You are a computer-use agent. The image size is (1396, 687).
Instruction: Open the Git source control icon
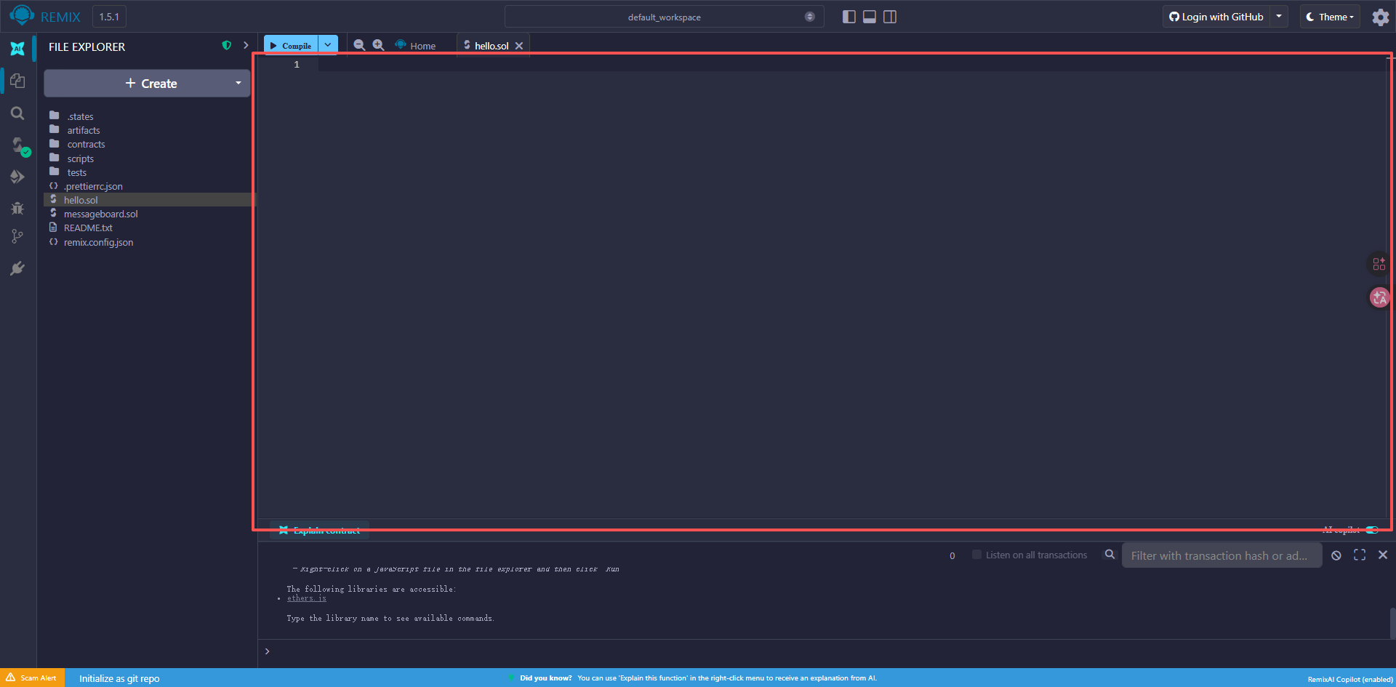(x=17, y=236)
